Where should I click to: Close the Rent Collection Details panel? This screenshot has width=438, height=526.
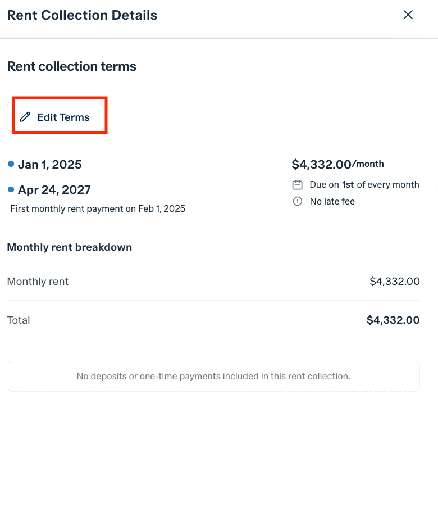point(408,15)
